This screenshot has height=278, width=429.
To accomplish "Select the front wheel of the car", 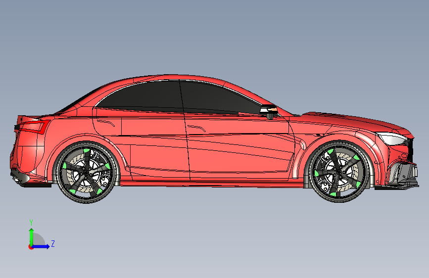I will point(339,172).
